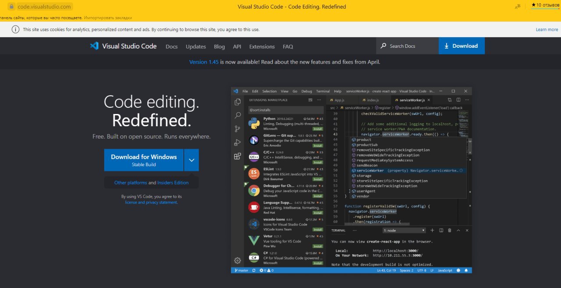The height and width of the screenshot is (288, 561).
Task: Open Search icon in screenshot's activity bar
Action: point(238,115)
